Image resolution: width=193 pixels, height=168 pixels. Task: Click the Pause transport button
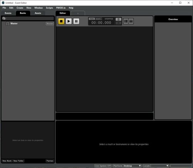(x=76, y=21)
